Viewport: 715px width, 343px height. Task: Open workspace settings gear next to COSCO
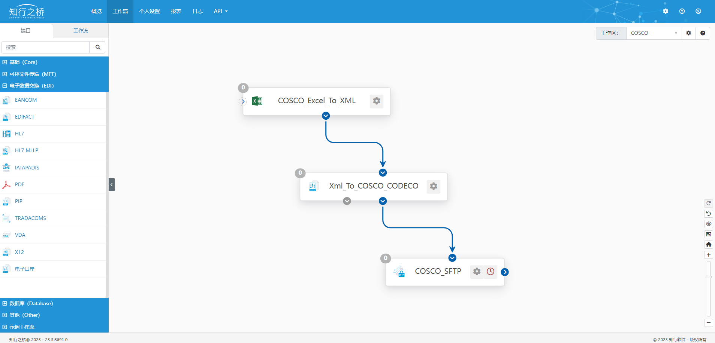click(689, 33)
